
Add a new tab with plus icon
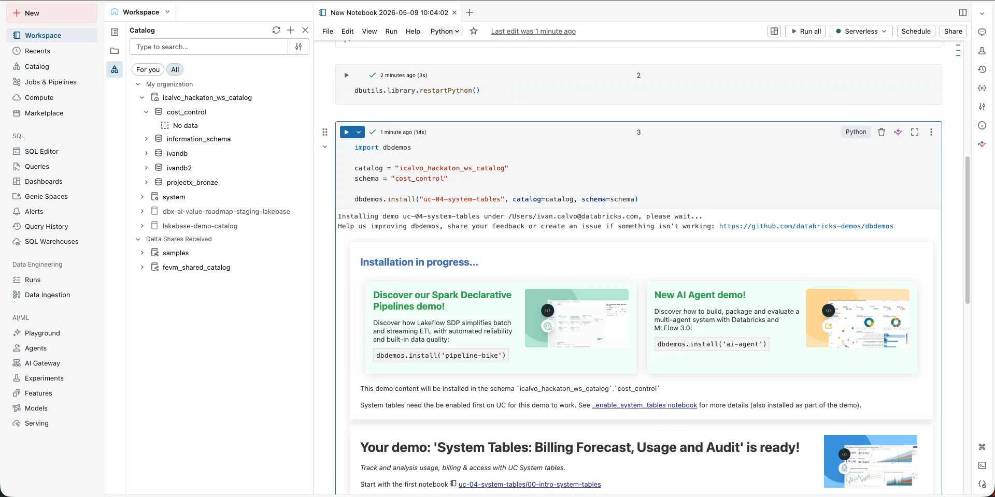pos(470,12)
